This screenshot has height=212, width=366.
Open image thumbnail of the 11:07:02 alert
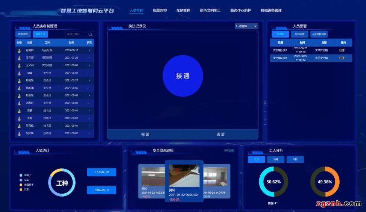point(342,50)
